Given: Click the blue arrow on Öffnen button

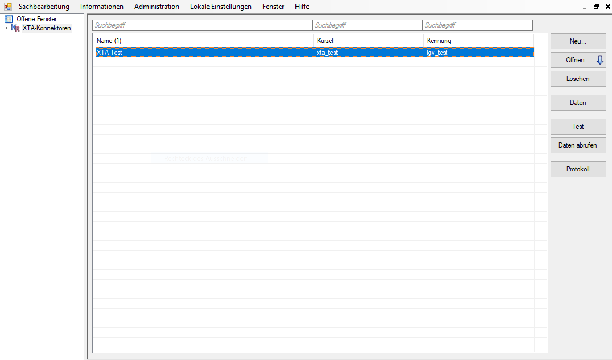Looking at the screenshot, I should 600,60.
